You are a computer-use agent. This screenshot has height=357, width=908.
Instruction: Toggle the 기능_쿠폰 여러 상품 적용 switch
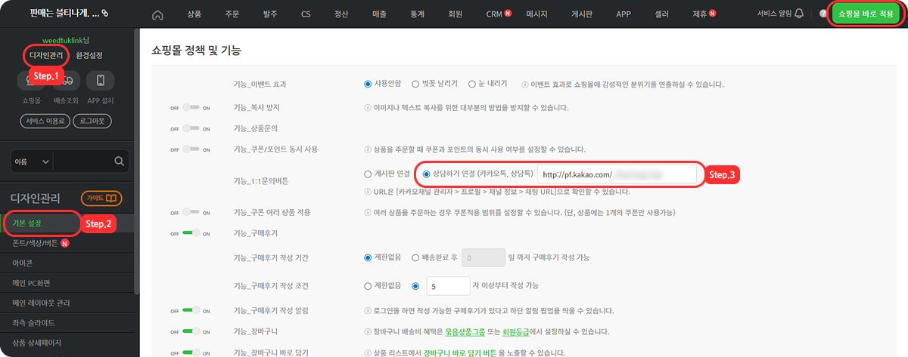pos(191,213)
